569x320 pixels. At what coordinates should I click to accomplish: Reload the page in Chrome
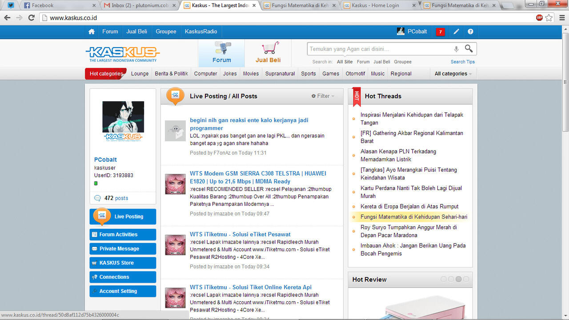[x=31, y=18]
